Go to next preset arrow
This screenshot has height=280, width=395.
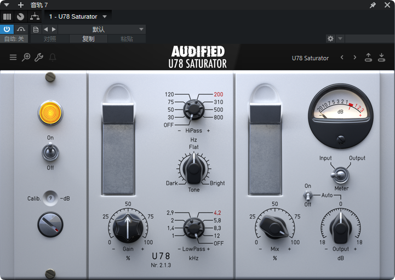pyautogui.click(x=354, y=58)
